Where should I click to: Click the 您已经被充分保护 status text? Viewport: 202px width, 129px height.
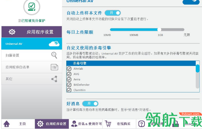(32, 21)
